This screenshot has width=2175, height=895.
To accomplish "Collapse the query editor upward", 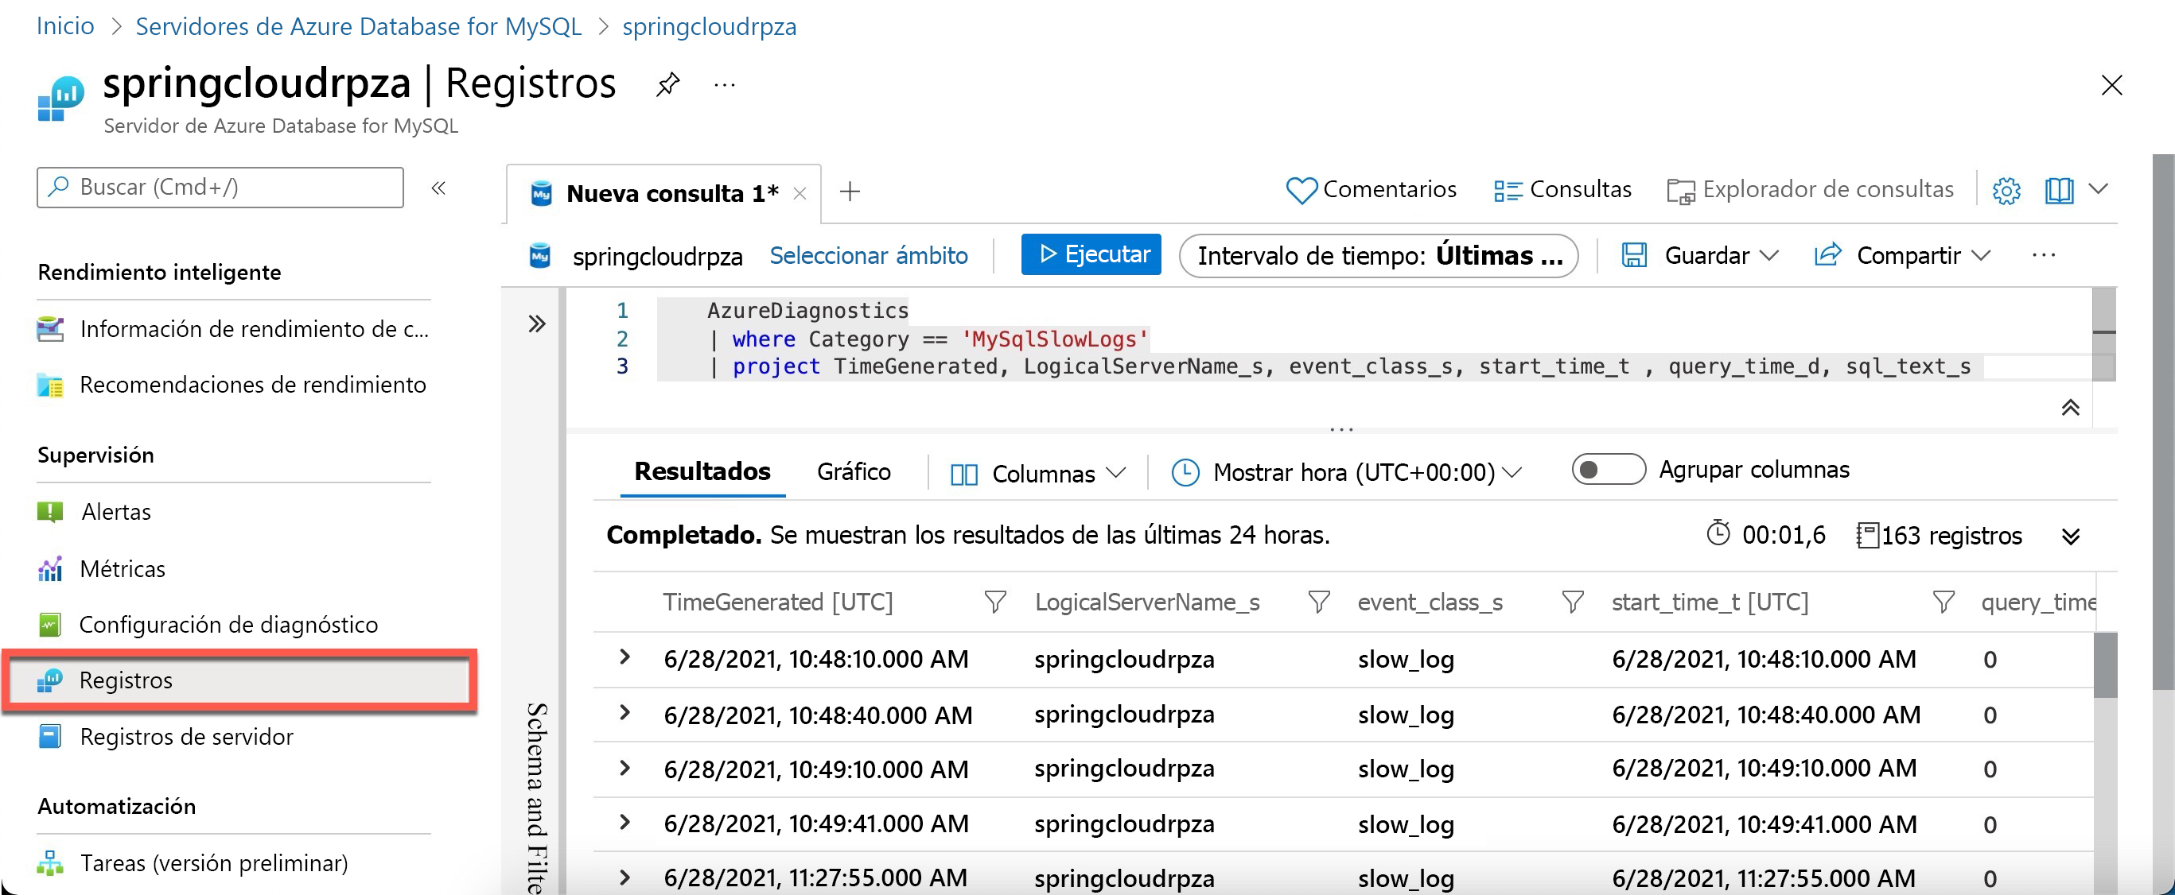I will tap(2069, 409).
